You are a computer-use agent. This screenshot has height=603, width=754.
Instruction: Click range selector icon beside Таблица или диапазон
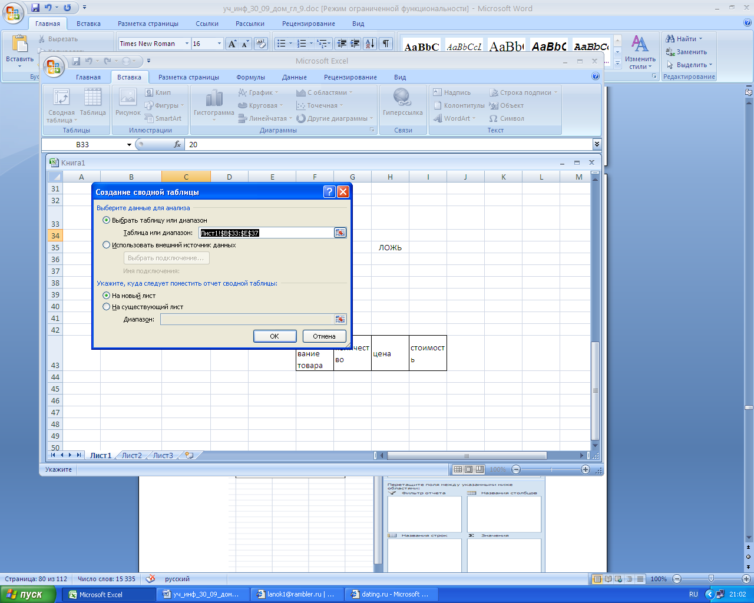click(x=340, y=233)
